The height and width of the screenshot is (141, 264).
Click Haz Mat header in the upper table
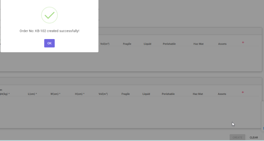point(198,44)
